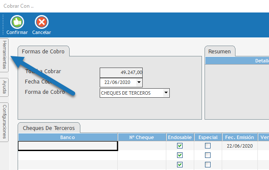Screen dimensions: 269x170
Task: Click the first row Nº Cheque cell
Action: tap(142, 146)
